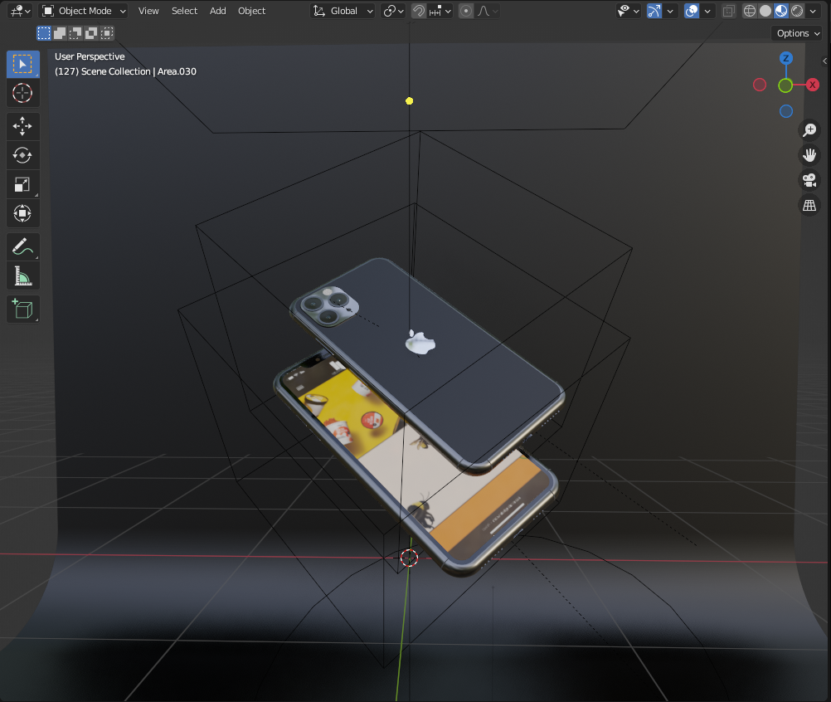Open the overlays settings dropdown arrow
This screenshot has width=831, height=702.
[707, 11]
